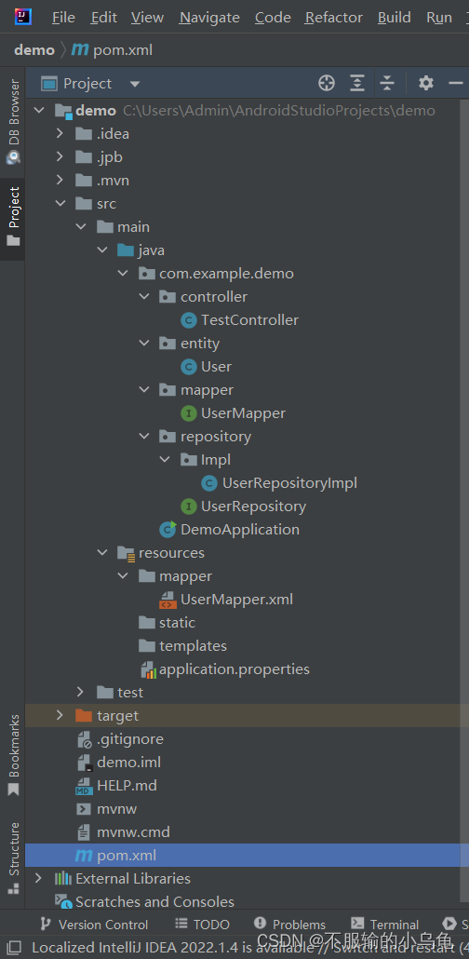Select application.properties file icon

[x=149, y=669]
